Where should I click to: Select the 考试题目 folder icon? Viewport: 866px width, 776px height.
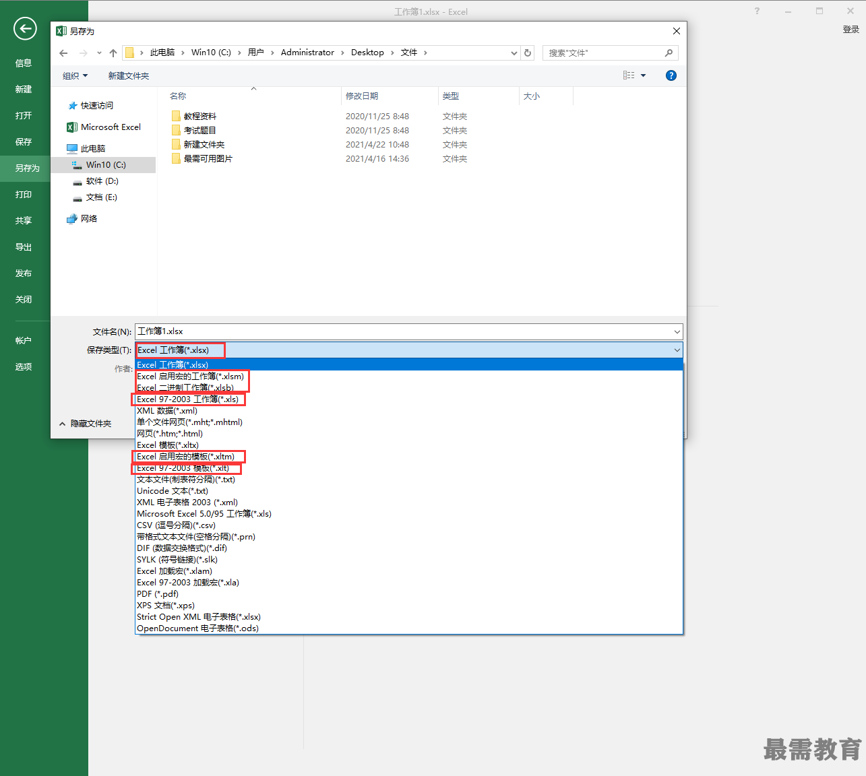point(176,130)
